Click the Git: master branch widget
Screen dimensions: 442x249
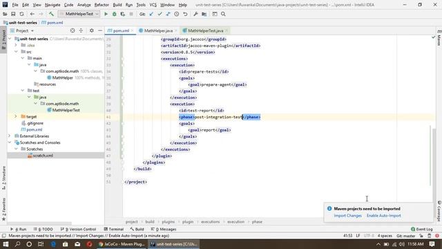(405, 235)
